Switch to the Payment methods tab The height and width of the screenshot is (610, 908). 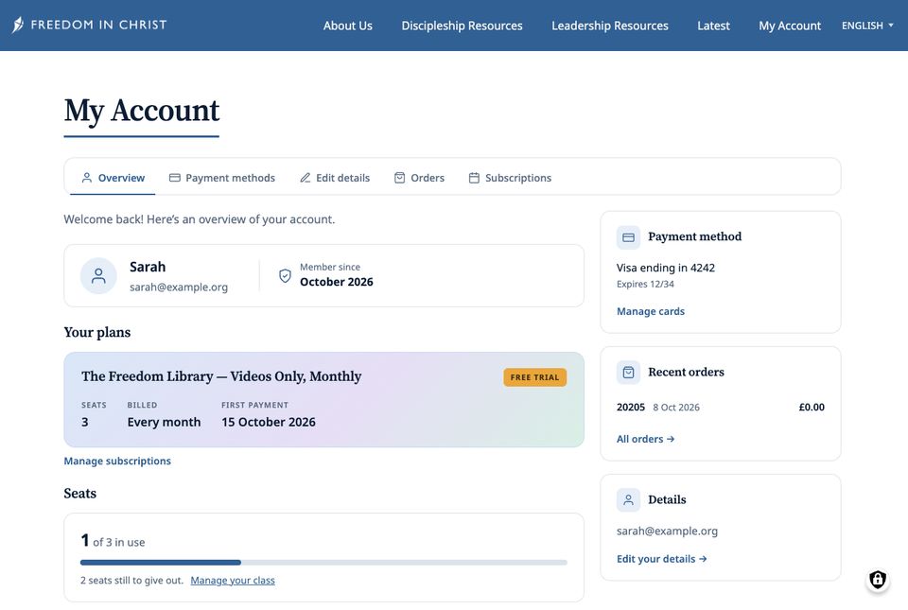click(221, 178)
